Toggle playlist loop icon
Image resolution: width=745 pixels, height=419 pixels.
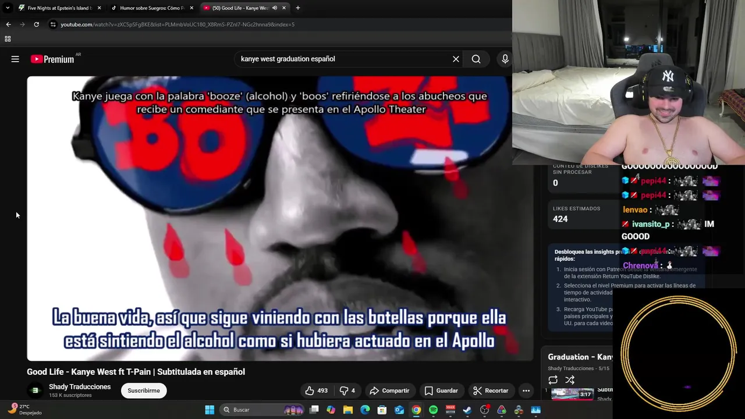click(x=553, y=380)
